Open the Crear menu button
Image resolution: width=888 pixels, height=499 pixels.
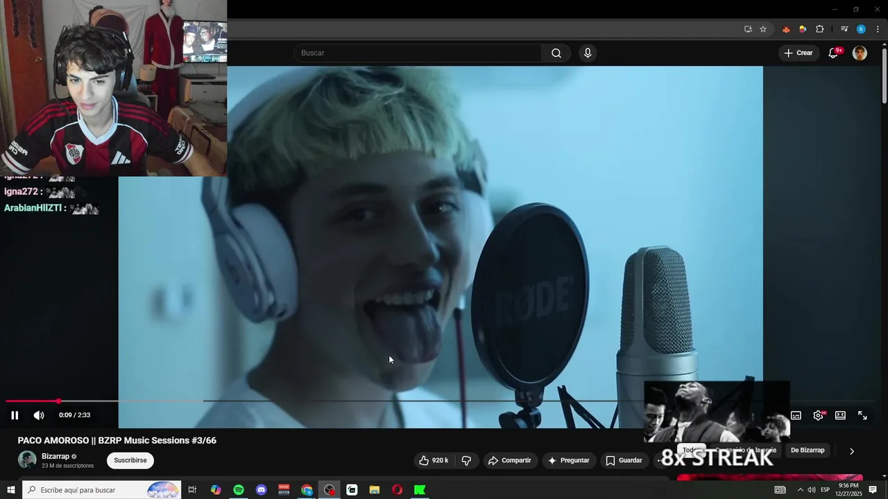(798, 53)
